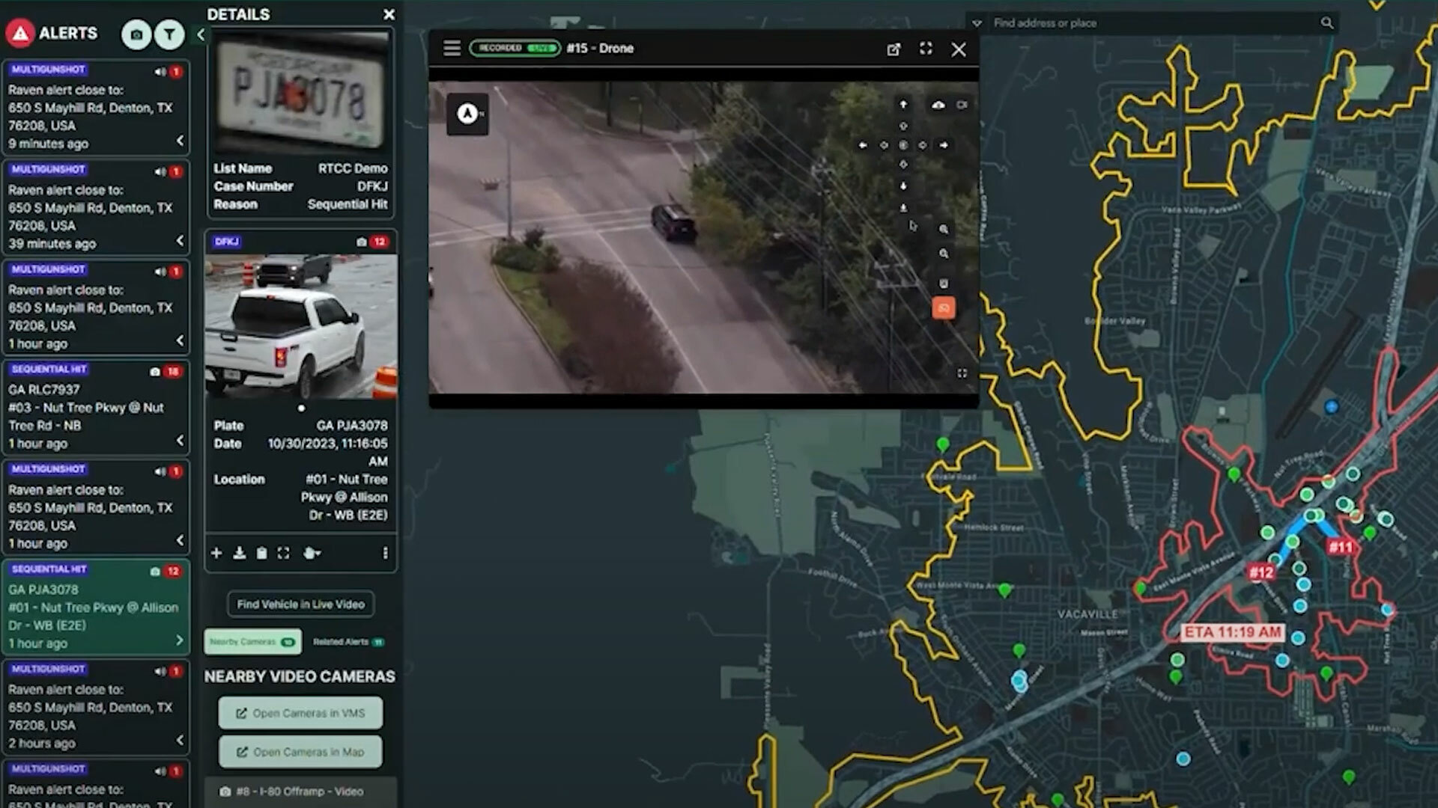Toggle fullscreen for drone video
The width and height of the screenshot is (1438, 808).
pyautogui.click(x=926, y=49)
